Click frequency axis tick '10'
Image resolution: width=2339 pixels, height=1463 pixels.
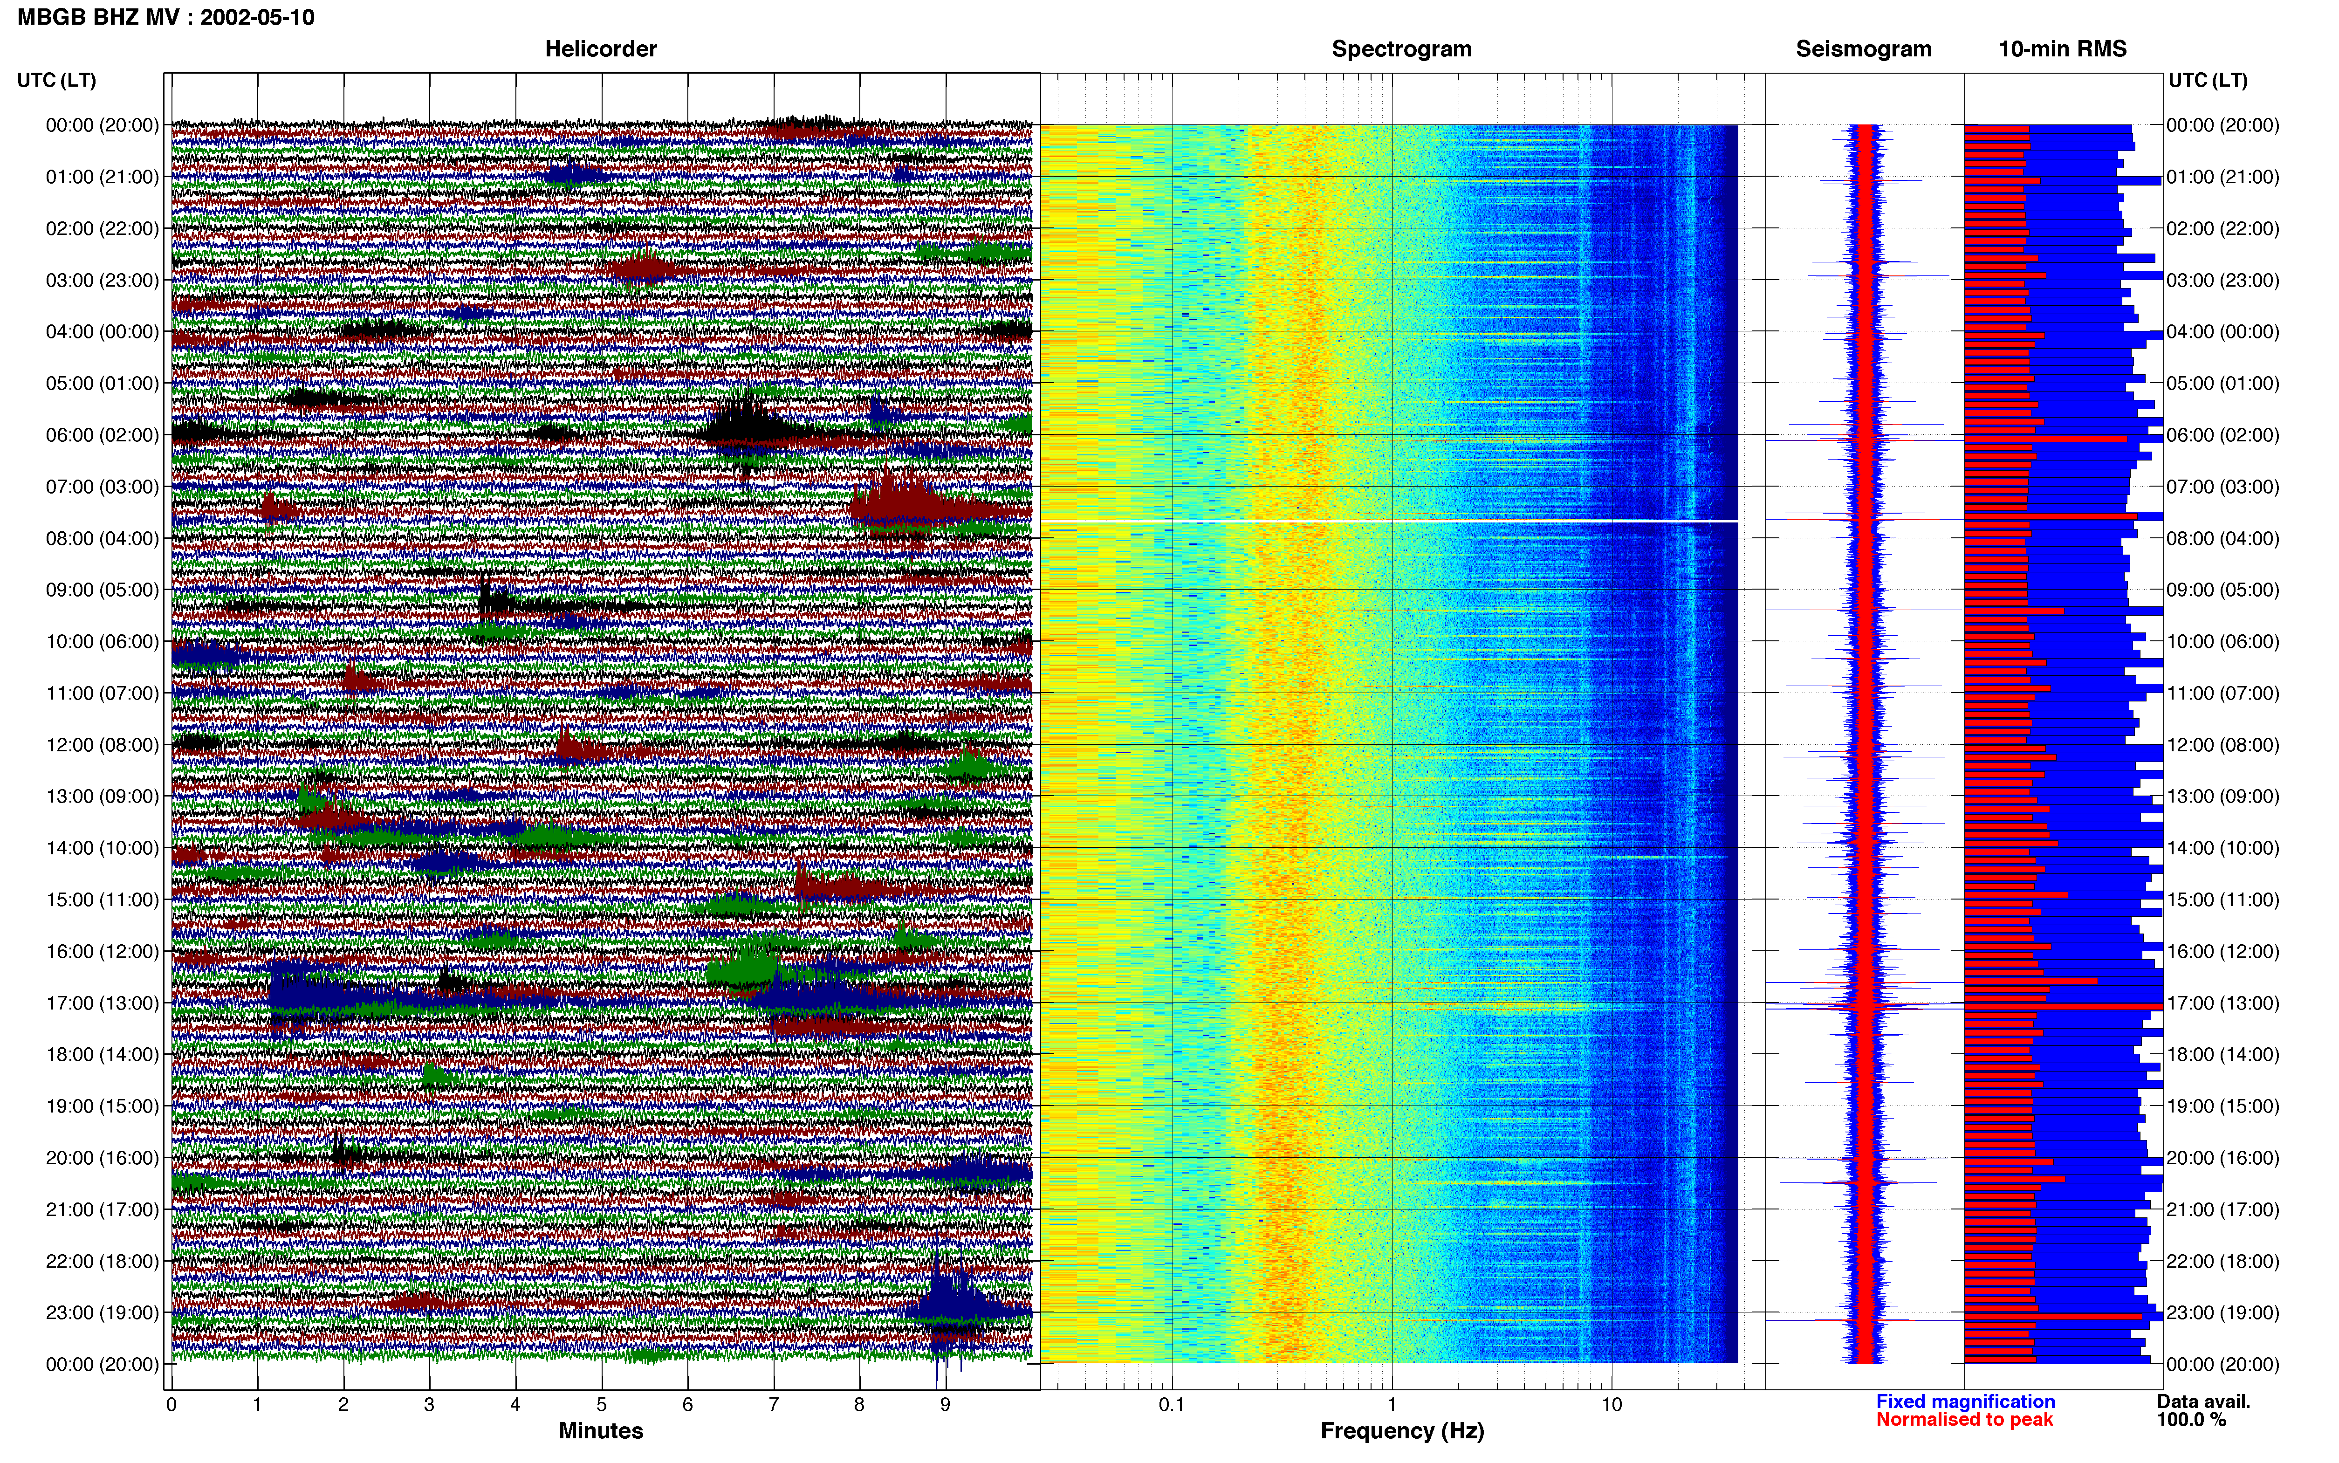pyautogui.click(x=1612, y=1405)
